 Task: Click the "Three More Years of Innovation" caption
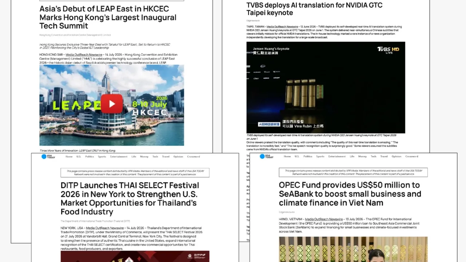(x=78, y=151)
